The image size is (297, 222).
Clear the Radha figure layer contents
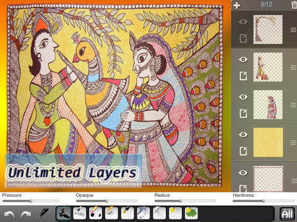[243, 113]
